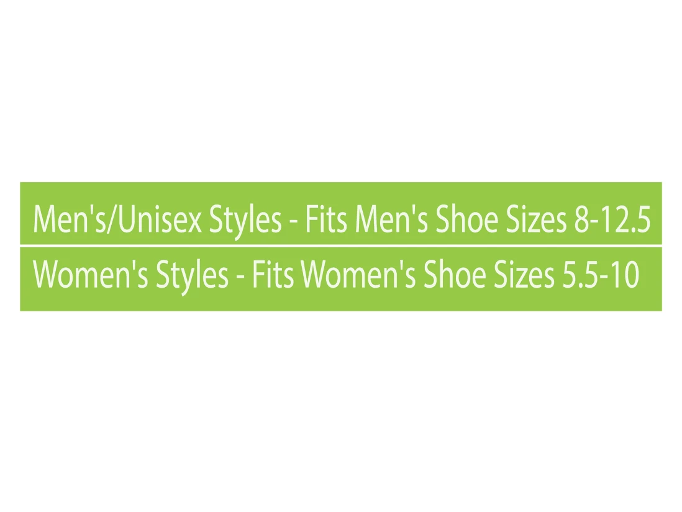Image resolution: width=682 pixels, height=512 pixels.
Task: Click "Sizes" in the top banner
Action: tap(536, 219)
